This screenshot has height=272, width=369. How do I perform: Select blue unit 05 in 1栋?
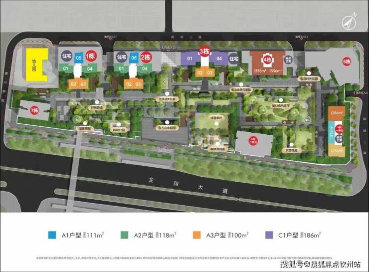pyautogui.click(x=79, y=58)
